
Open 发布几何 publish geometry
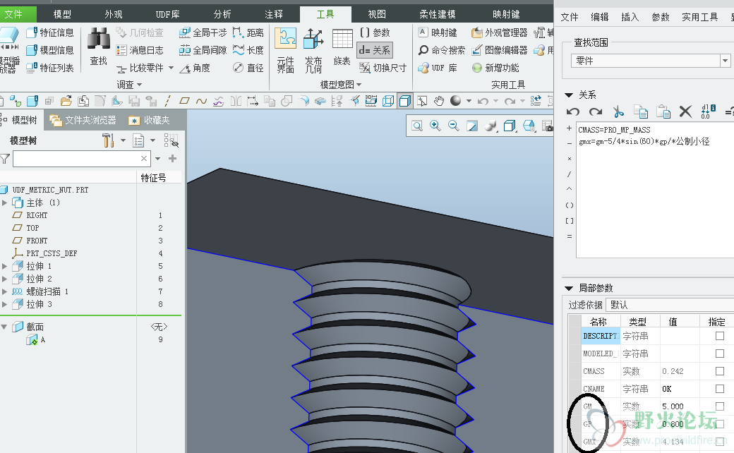tap(313, 50)
